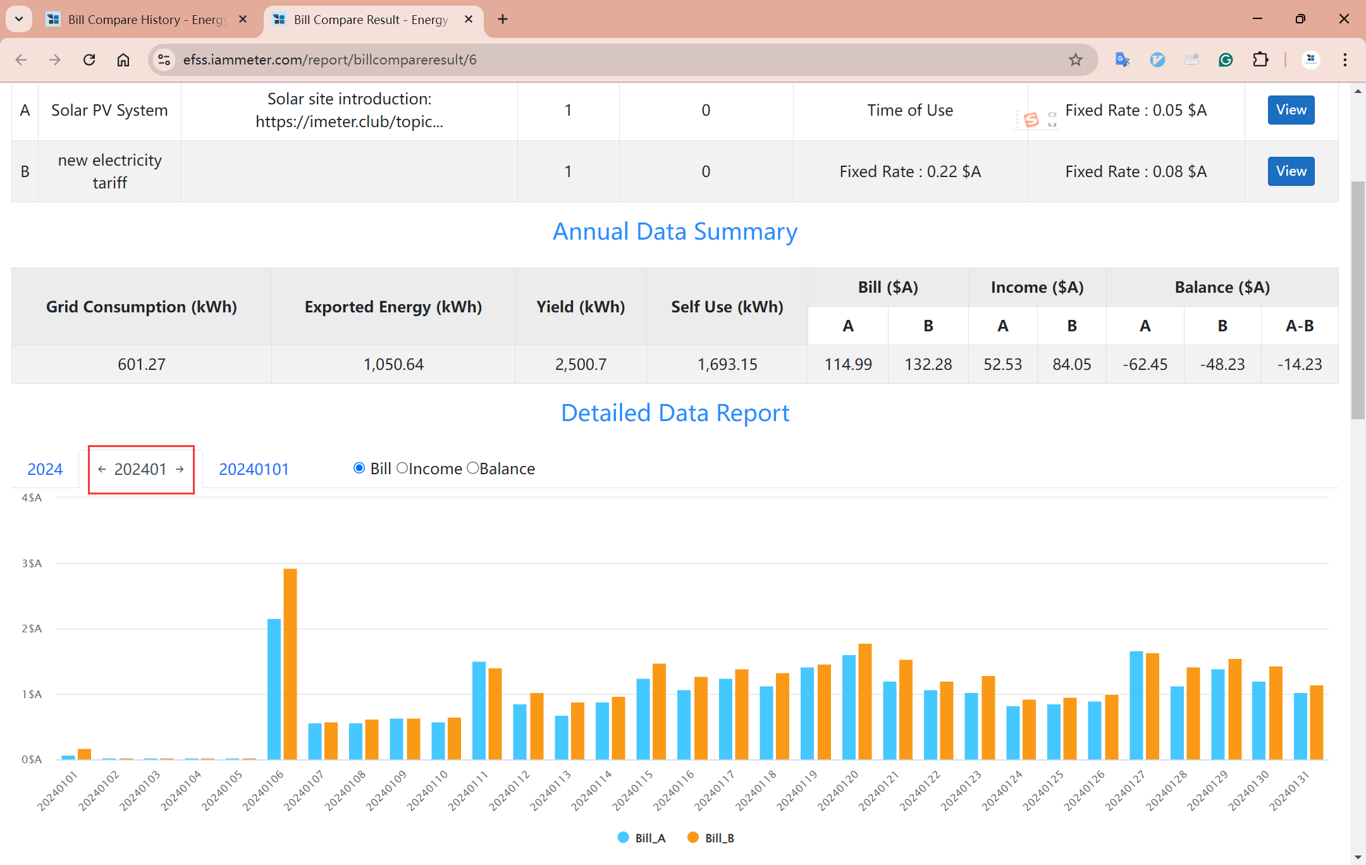Toggle Bill_B series in chart legend
This screenshot has width=1366, height=865.
pyautogui.click(x=711, y=838)
